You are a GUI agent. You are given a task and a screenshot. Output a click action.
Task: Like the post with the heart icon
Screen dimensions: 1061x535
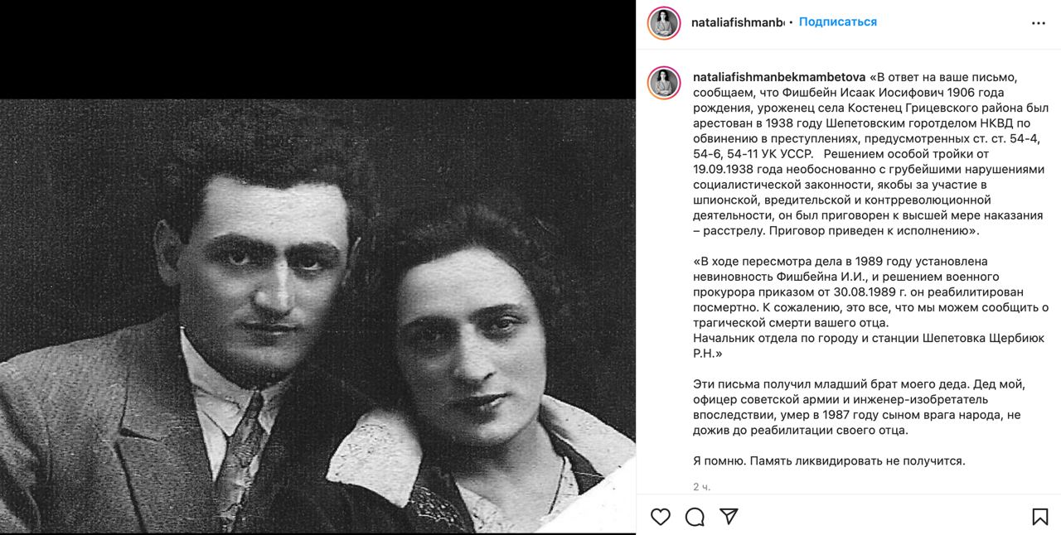[661, 517]
